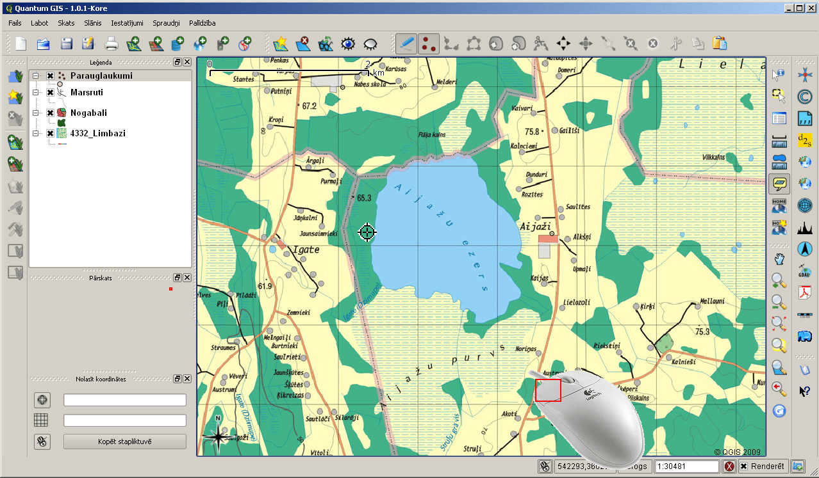Click the What's This help cursor
Viewport: 819px width, 478px height.
pos(805,390)
